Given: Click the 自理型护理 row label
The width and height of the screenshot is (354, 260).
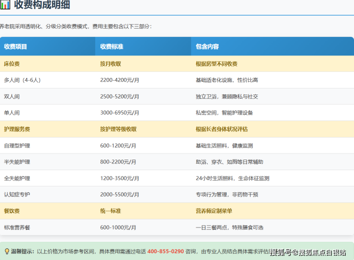Looking at the screenshot, I should point(17,146).
